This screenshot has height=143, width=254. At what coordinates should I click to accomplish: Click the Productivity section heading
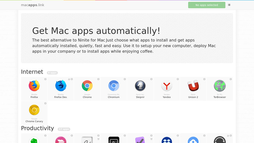(x=37, y=128)
